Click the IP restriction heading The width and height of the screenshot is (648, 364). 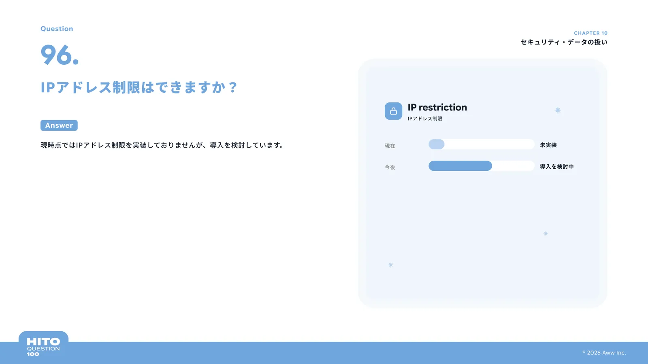[x=437, y=107]
